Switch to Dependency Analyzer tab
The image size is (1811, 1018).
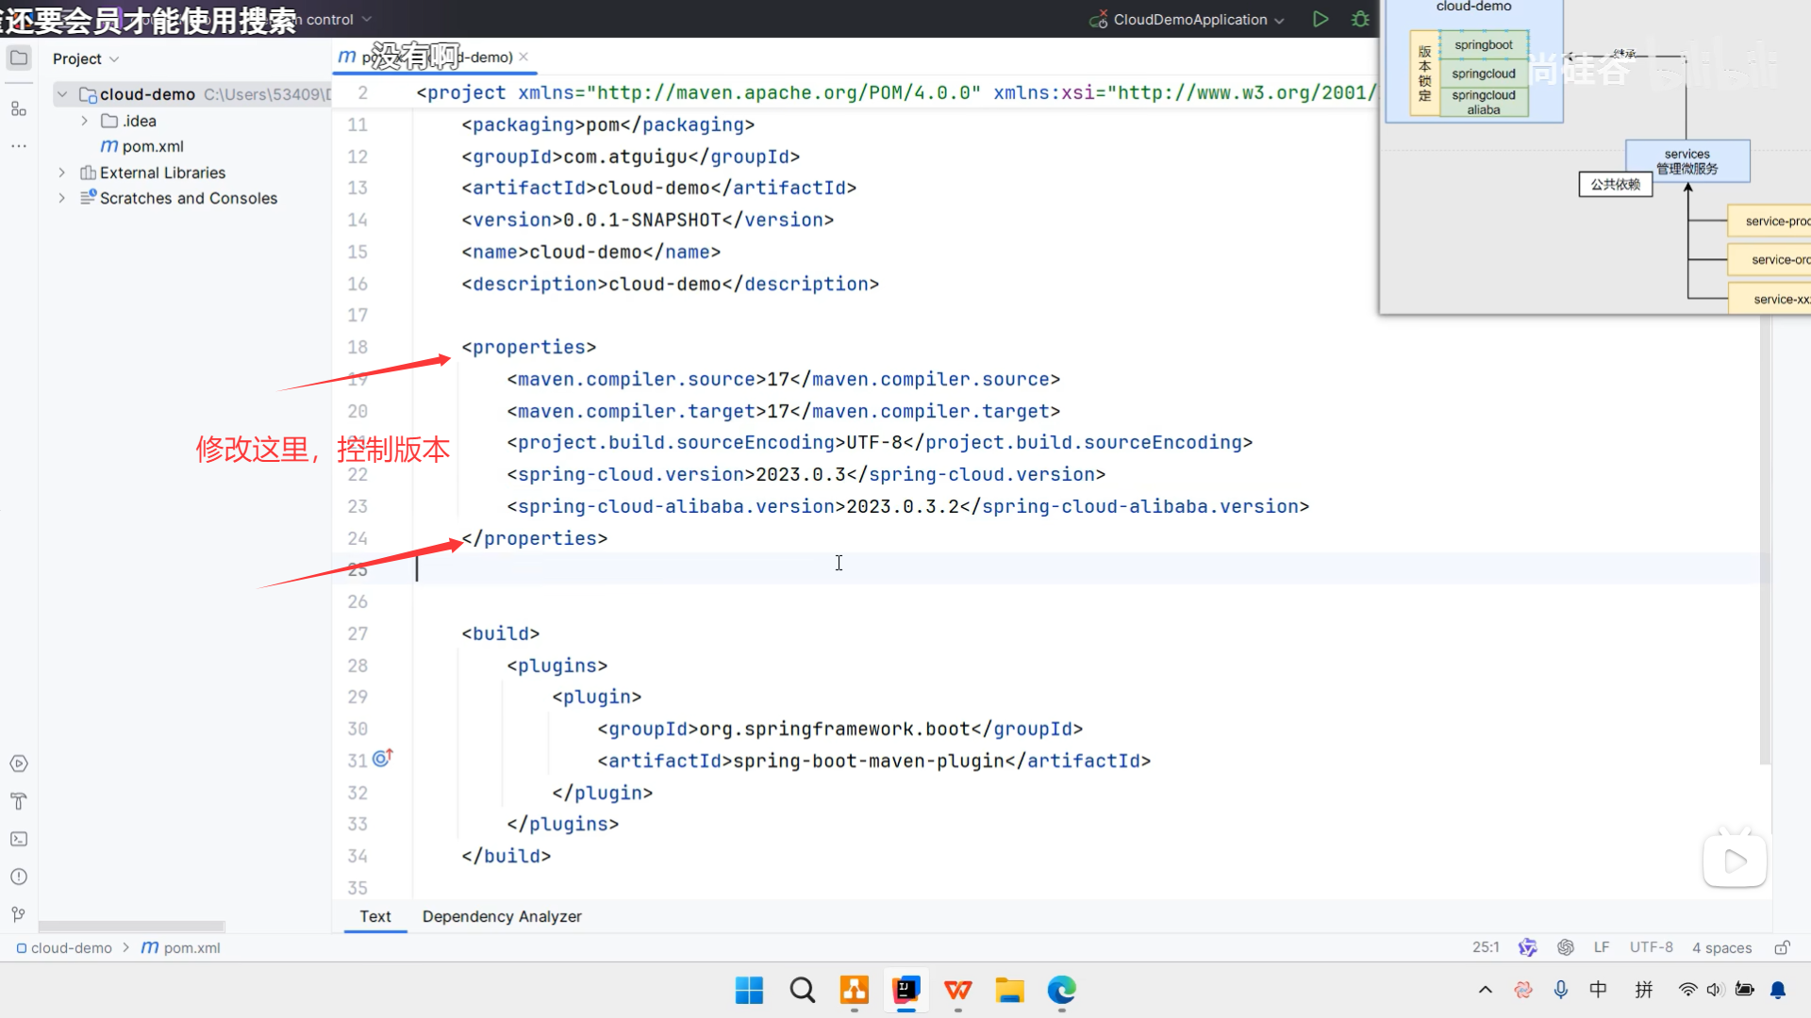(502, 916)
